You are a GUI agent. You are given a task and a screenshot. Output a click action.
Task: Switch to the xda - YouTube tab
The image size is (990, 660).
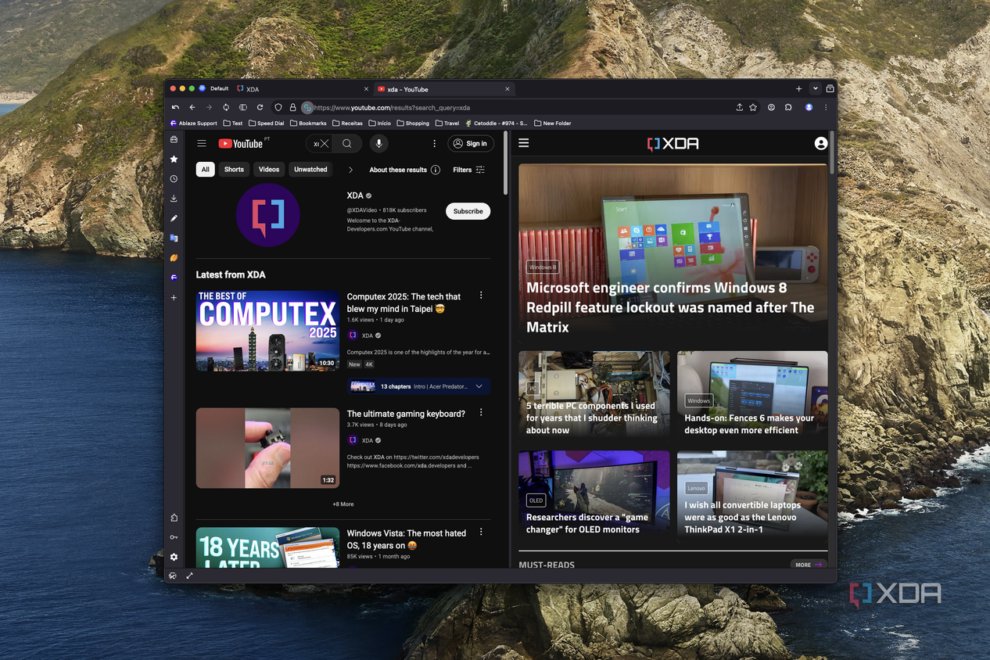pyautogui.click(x=443, y=89)
